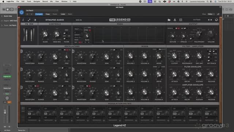The height and width of the screenshot is (132, 234).
Task: Toggle the PINK/WHITE noise switch
Action: [x=159, y=49]
